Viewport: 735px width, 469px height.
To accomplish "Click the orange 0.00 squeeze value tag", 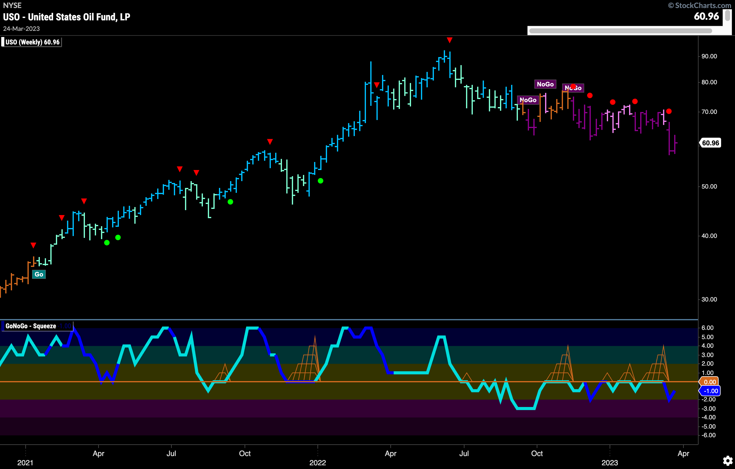I will (709, 382).
